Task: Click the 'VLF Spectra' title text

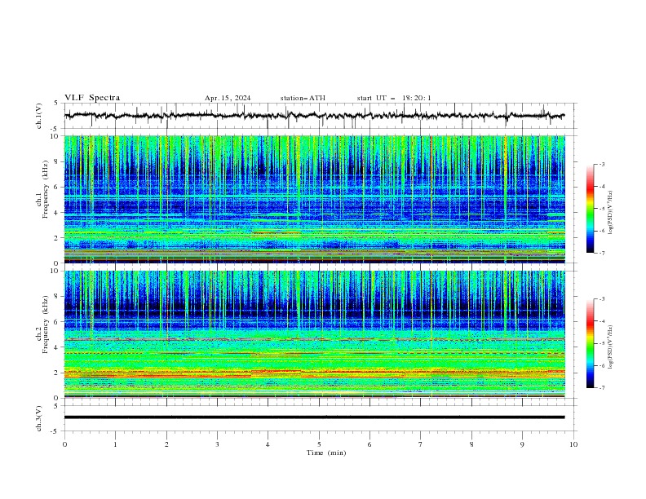Action: point(92,98)
